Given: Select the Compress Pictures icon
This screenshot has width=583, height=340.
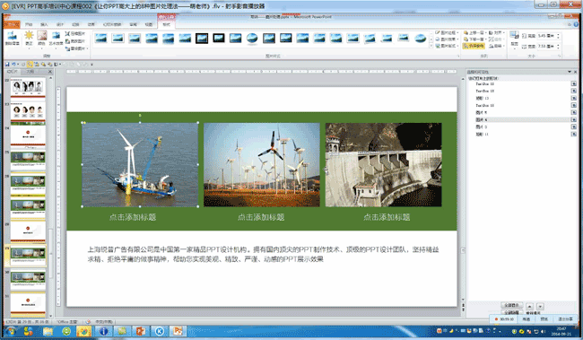Looking at the screenshot, I should click(75, 33).
